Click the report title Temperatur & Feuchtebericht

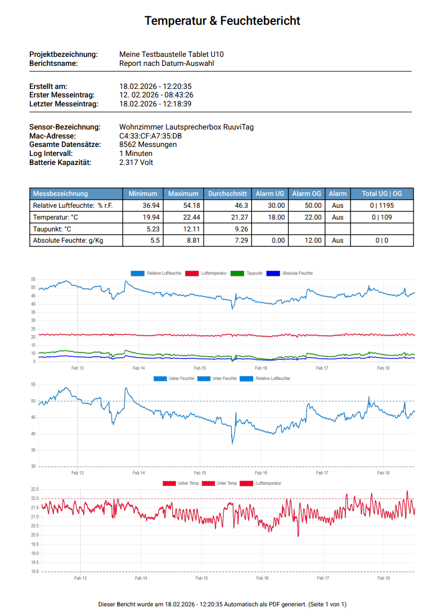tap(222, 21)
